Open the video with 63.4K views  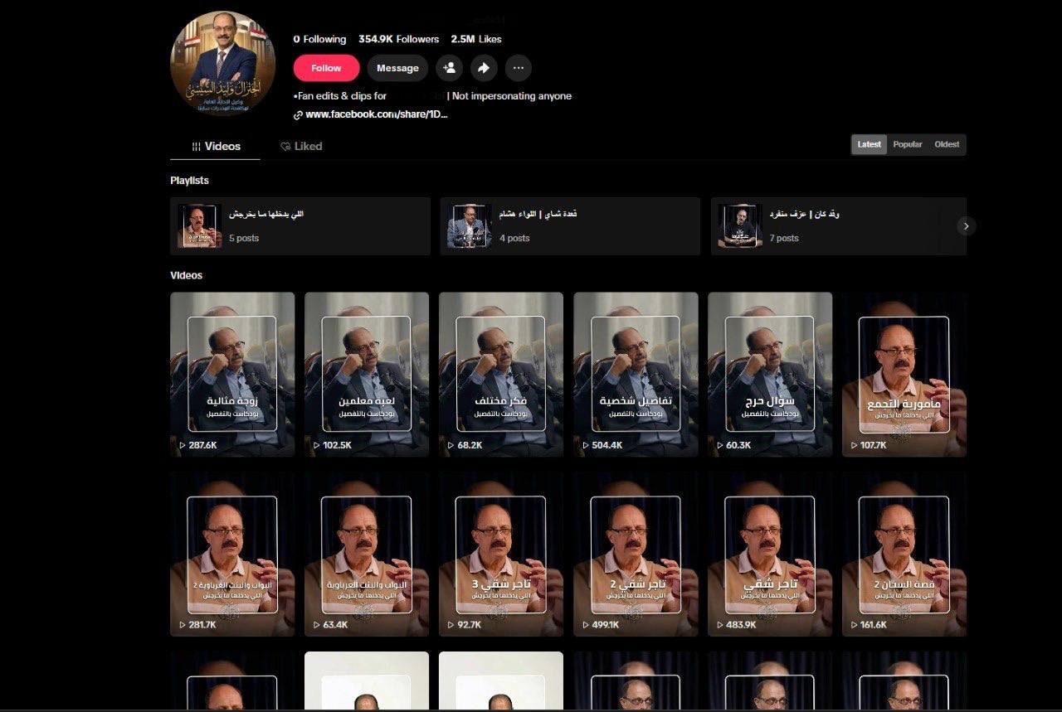[x=367, y=554]
